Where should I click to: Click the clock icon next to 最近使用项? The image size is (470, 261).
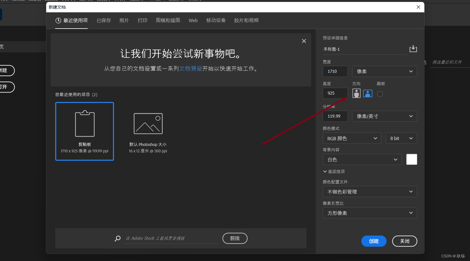click(x=58, y=20)
